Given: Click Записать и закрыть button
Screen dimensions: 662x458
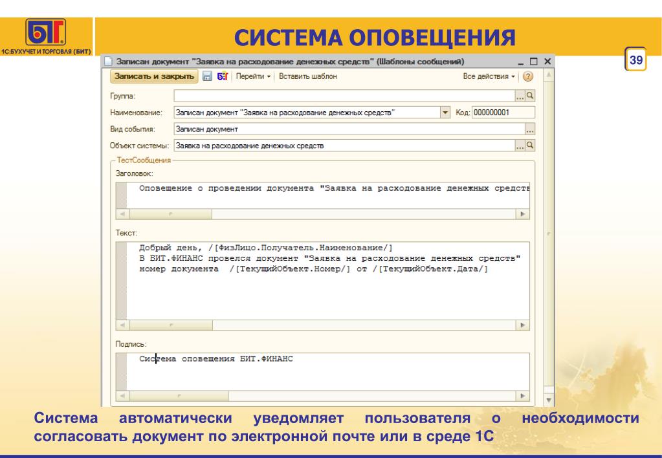Looking at the screenshot, I should (x=154, y=76).
